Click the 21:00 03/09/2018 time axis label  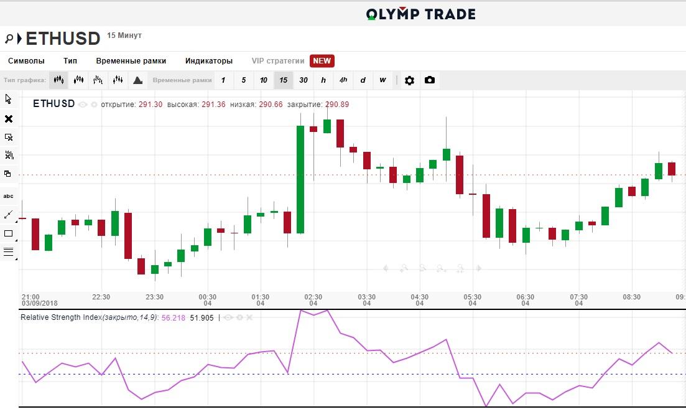(39, 300)
